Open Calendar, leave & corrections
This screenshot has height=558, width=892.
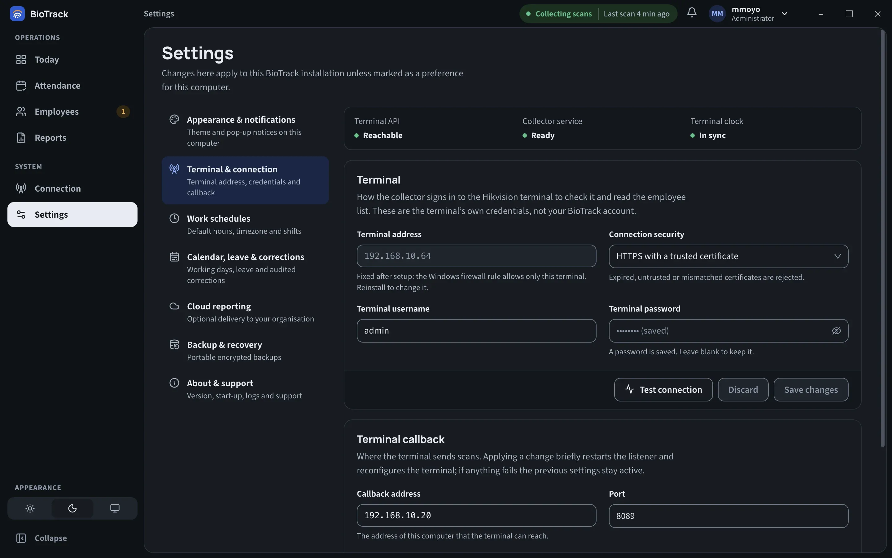[x=245, y=268]
